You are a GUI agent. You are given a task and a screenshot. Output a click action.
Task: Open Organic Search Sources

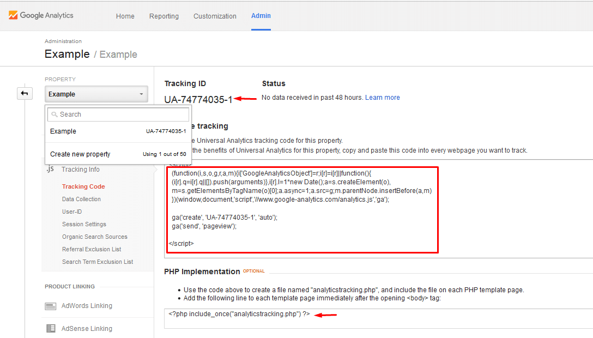(x=94, y=237)
